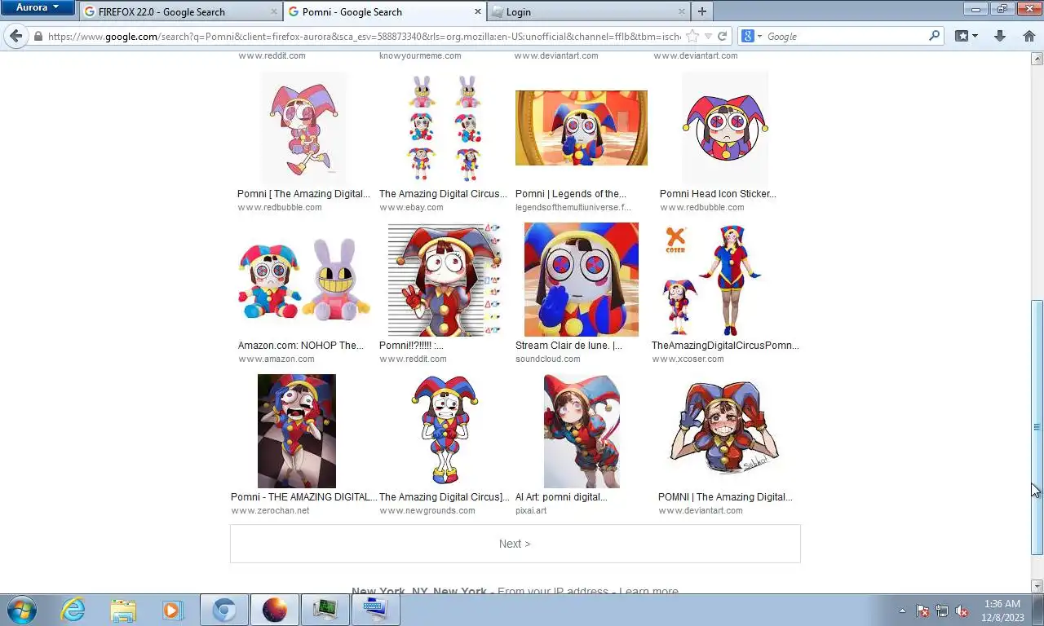Click the vertical scrollbar up arrow
The height and width of the screenshot is (626, 1044).
click(x=1037, y=59)
